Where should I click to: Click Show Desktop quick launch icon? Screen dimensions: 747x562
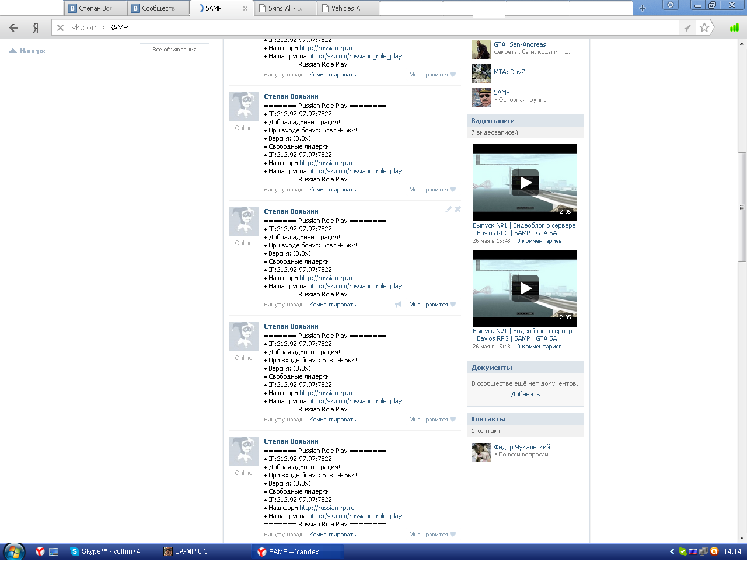[54, 551]
